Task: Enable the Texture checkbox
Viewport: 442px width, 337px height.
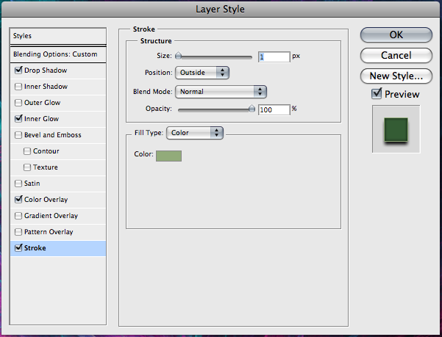Action: (27, 167)
